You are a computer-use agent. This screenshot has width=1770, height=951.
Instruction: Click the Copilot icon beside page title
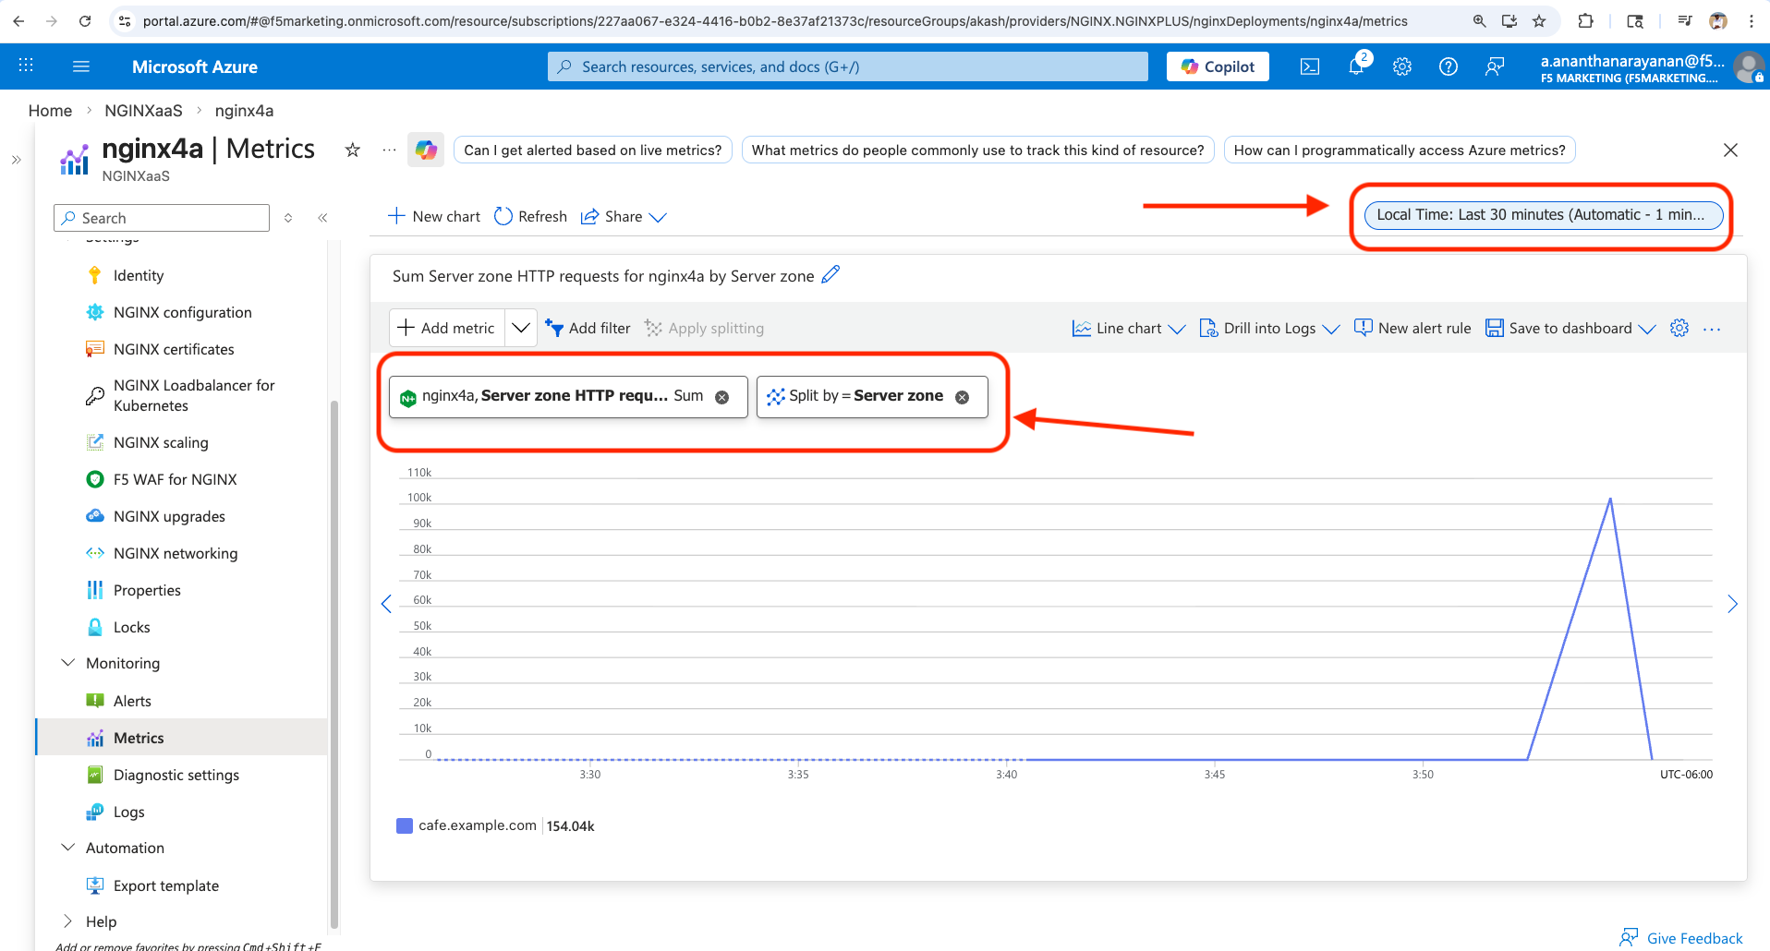[x=426, y=150]
